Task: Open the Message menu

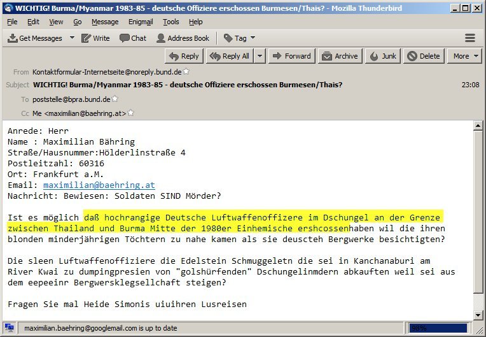Action: point(104,22)
